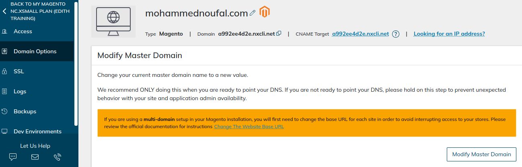
Task: Click the back chevron to Magento plan
Action: (x=4, y=11)
